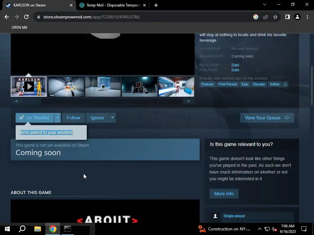This screenshot has width=314, height=235.
Task: Click the muted volume tray icon
Action: tap(274, 229)
